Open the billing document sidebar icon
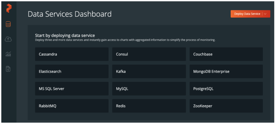The height and width of the screenshot is (124, 276). pyautogui.click(x=8, y=69)
